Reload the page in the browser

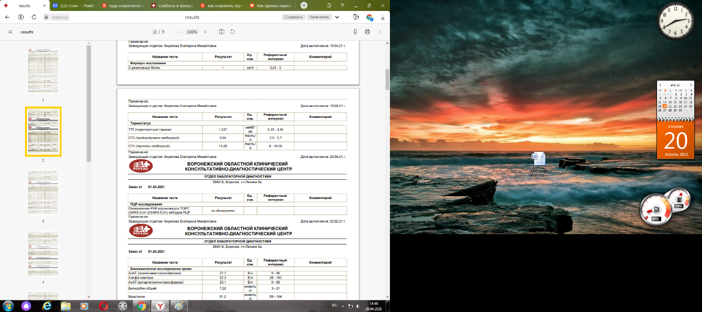pyautogui.click(x=34, y=17)
